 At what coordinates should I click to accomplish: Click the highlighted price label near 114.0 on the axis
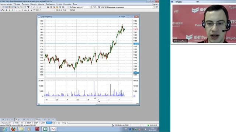pyautogui.click(x=136, y=44)
